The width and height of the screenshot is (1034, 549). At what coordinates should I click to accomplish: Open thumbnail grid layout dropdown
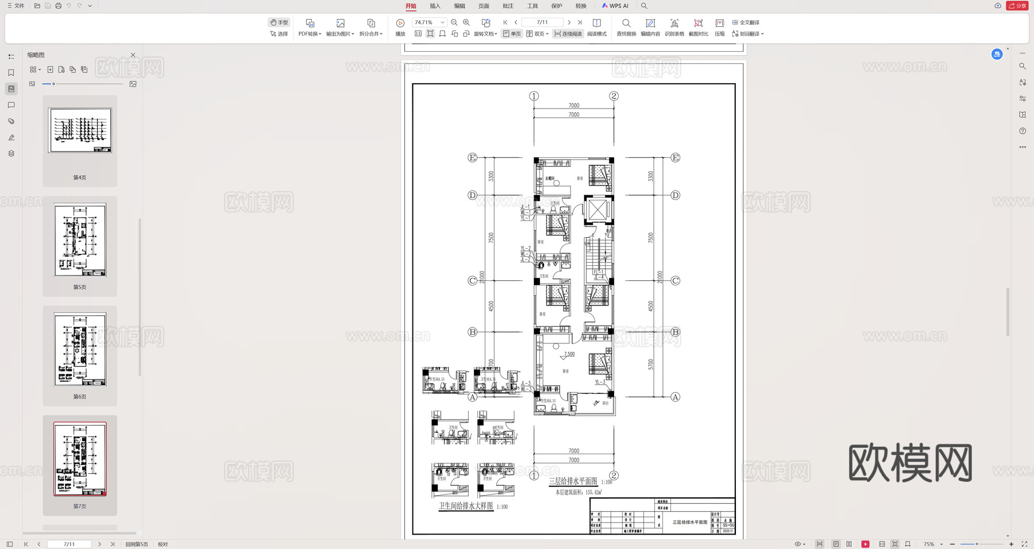[x=35, y=69]
